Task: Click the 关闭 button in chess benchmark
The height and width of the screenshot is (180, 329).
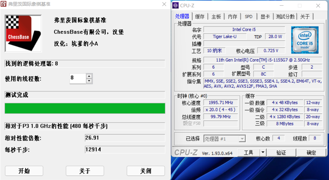Action: [x=146, y=171]
